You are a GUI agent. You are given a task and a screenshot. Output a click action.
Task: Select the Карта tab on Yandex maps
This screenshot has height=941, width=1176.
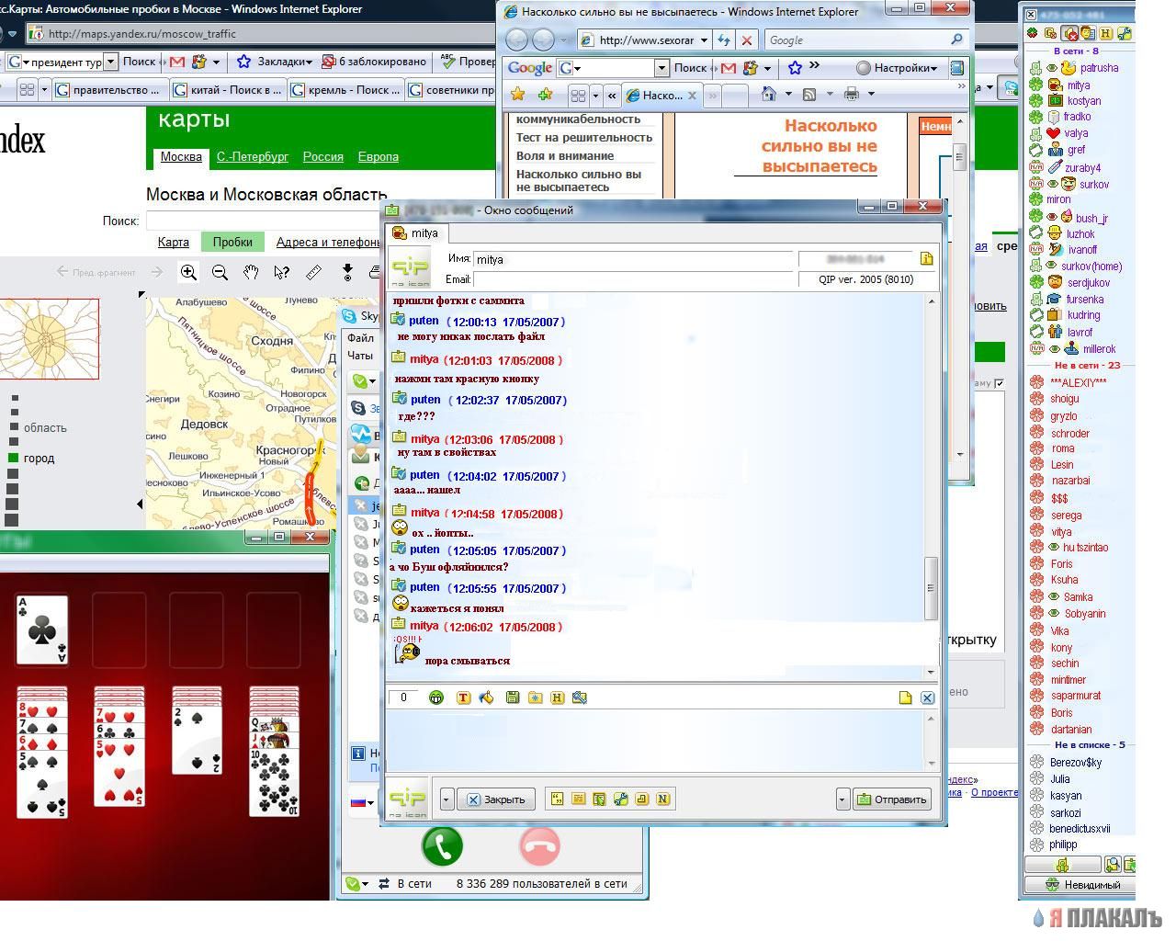[x=174, y=242]
